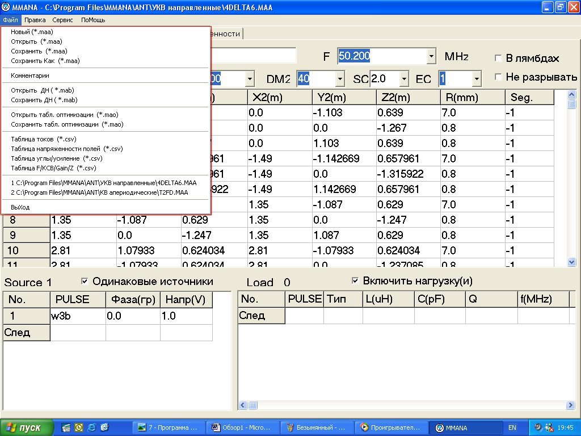This screenshot has width=581, height=436.
Task: Click the tray clock showing 19:45
Action: [565, 427]
